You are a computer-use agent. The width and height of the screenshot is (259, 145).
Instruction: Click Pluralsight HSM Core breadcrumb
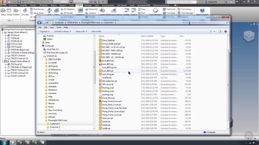click(91, 23)
